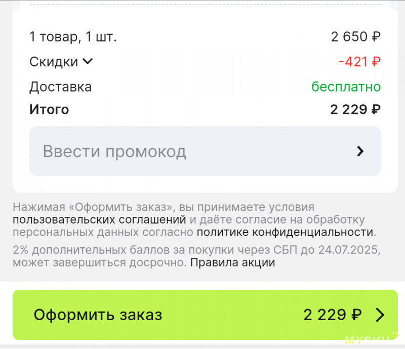405x349 pixels.
Task: Click the Итого total 2 229 ₽
Action: click(x=355, y=109)
